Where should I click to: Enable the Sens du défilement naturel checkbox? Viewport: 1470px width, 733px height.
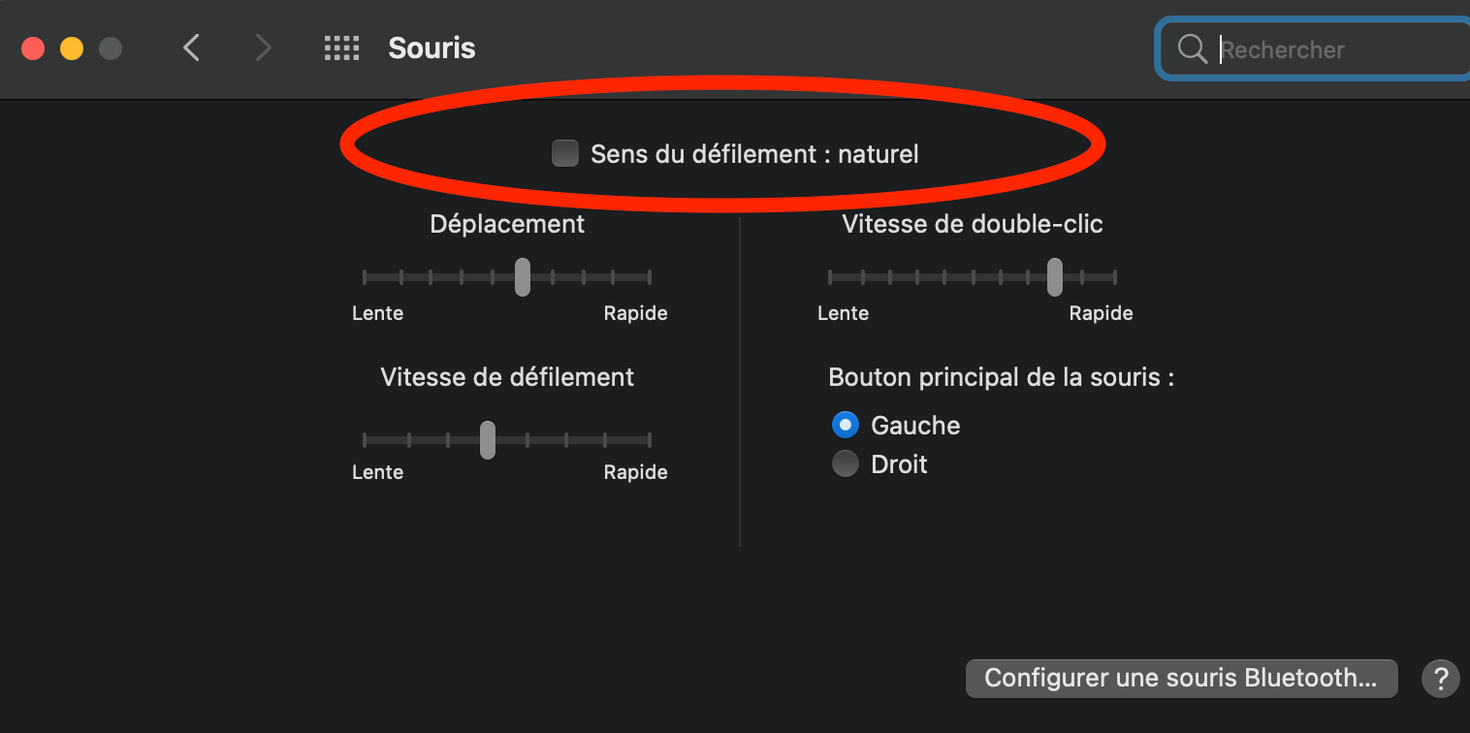click(565, 153)
